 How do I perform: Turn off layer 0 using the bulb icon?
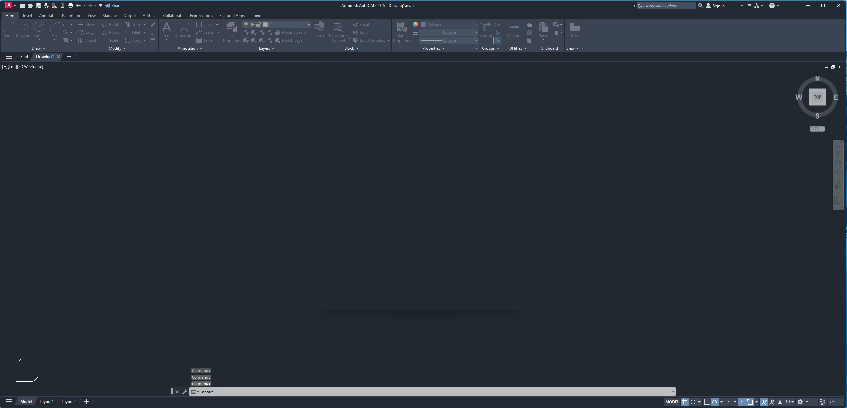tap(246, 24)
